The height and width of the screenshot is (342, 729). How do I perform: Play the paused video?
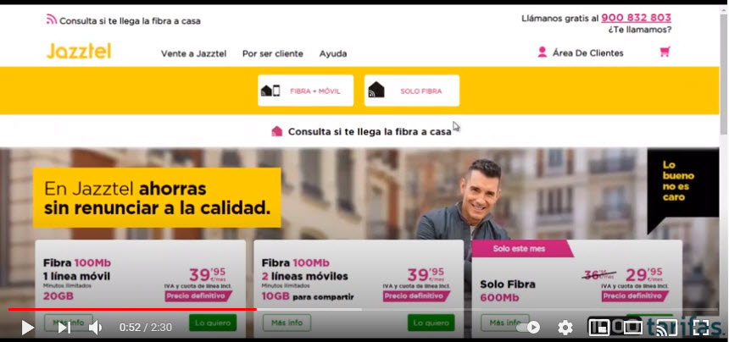[28, 328]
